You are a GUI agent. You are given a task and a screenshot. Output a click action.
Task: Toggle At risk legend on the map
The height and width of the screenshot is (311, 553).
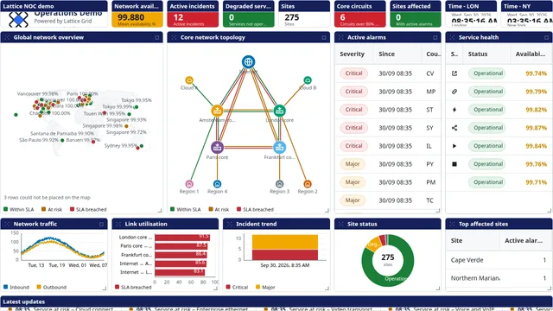coord(52,209)
